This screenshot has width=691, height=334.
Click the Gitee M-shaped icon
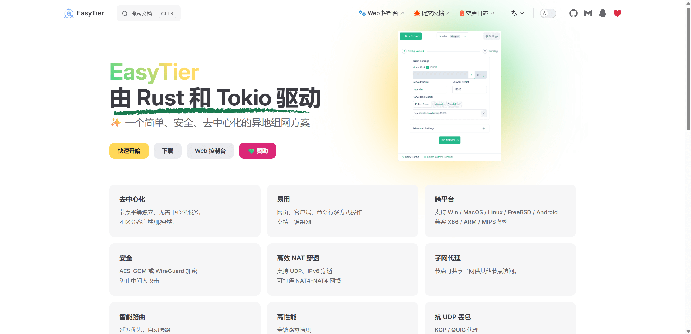588,13
